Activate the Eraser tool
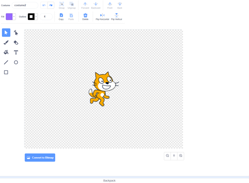The width and height of the screenshot is (249, 183). [16, 42]
